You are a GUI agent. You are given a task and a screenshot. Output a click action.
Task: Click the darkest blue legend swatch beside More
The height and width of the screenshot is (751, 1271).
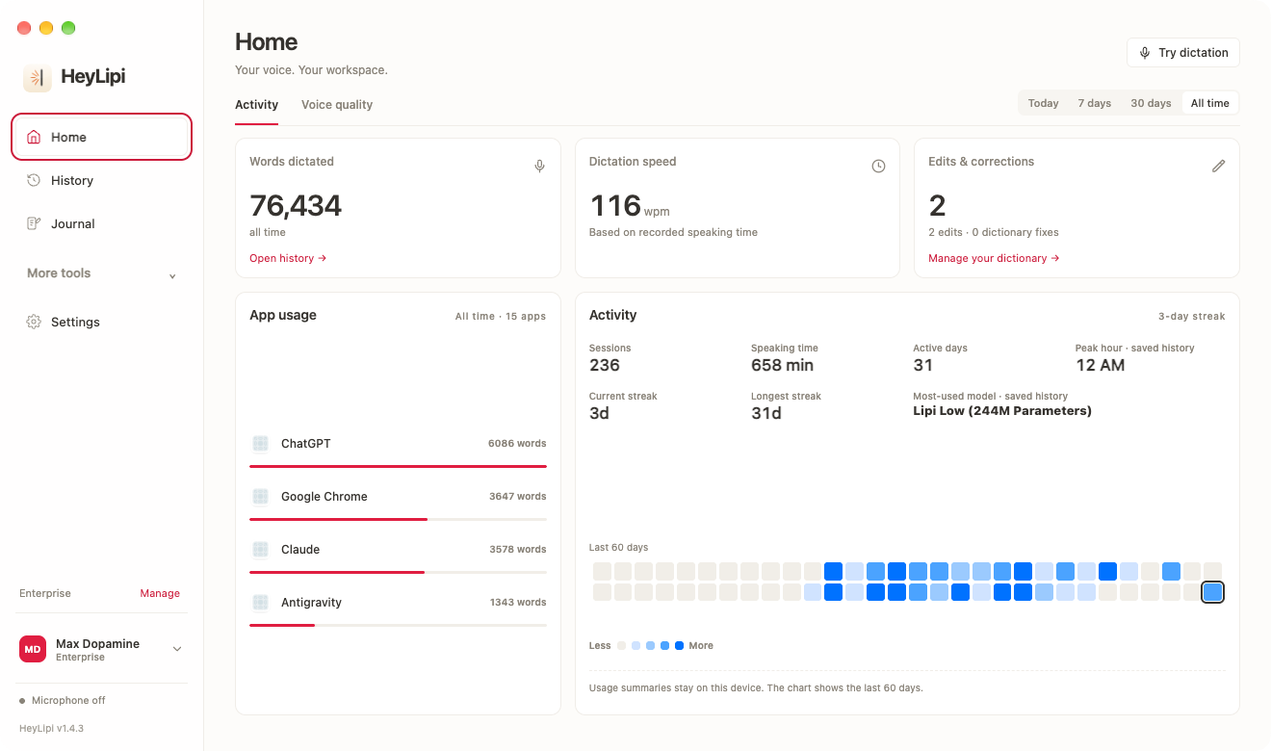(680, 645)
